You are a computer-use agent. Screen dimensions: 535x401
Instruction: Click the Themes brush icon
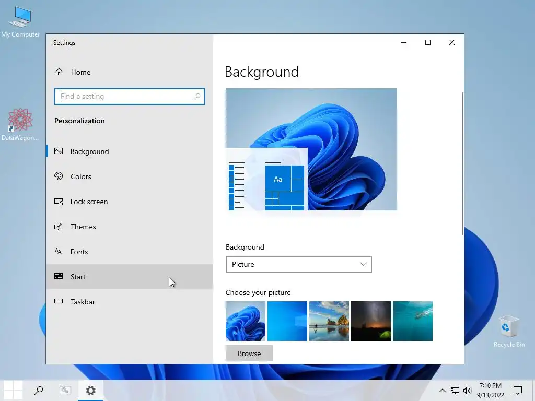59,227
